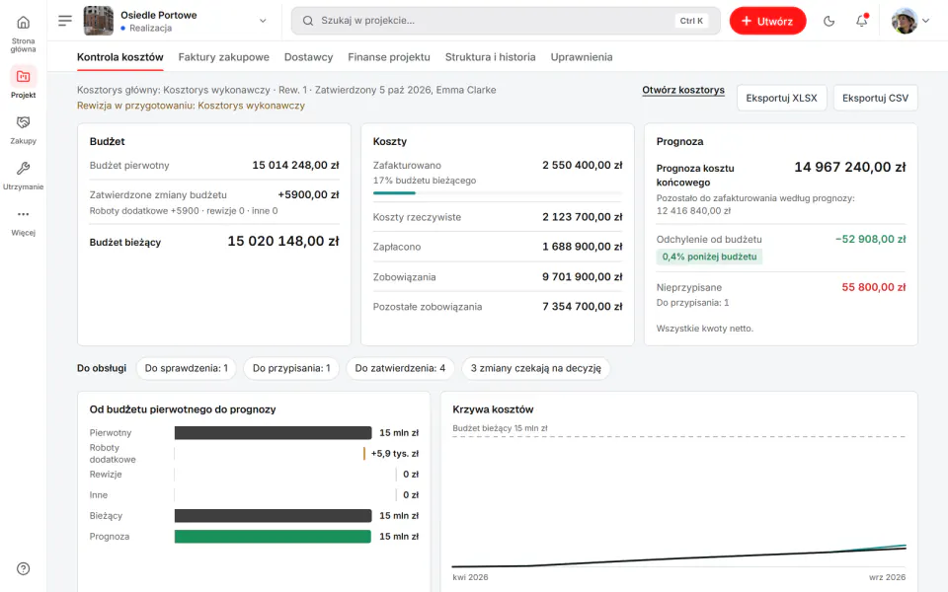Image resolution: width=948 pixels, height=592 pixels.
Task: Open Utrzymanie wrench icon
Action: pyautogui.click(x=23, y=169)
